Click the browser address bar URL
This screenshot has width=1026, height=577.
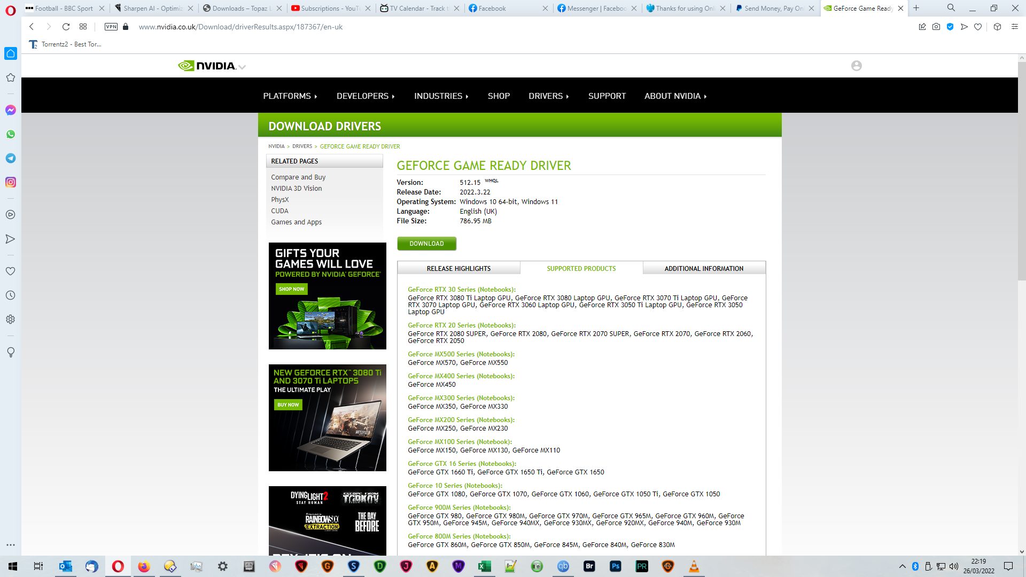(x=240, y=27)
